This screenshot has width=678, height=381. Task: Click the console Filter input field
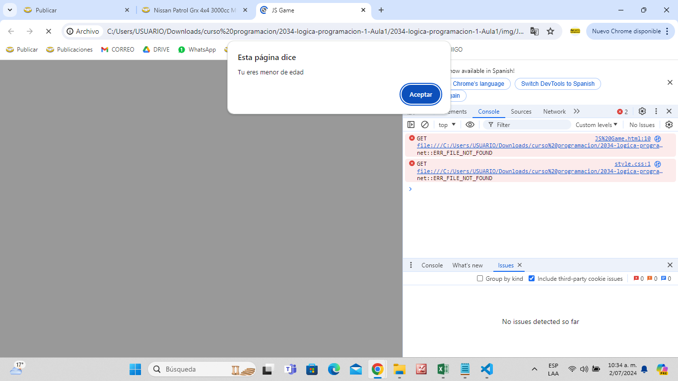pyautogui.click(x=527, y=125)
